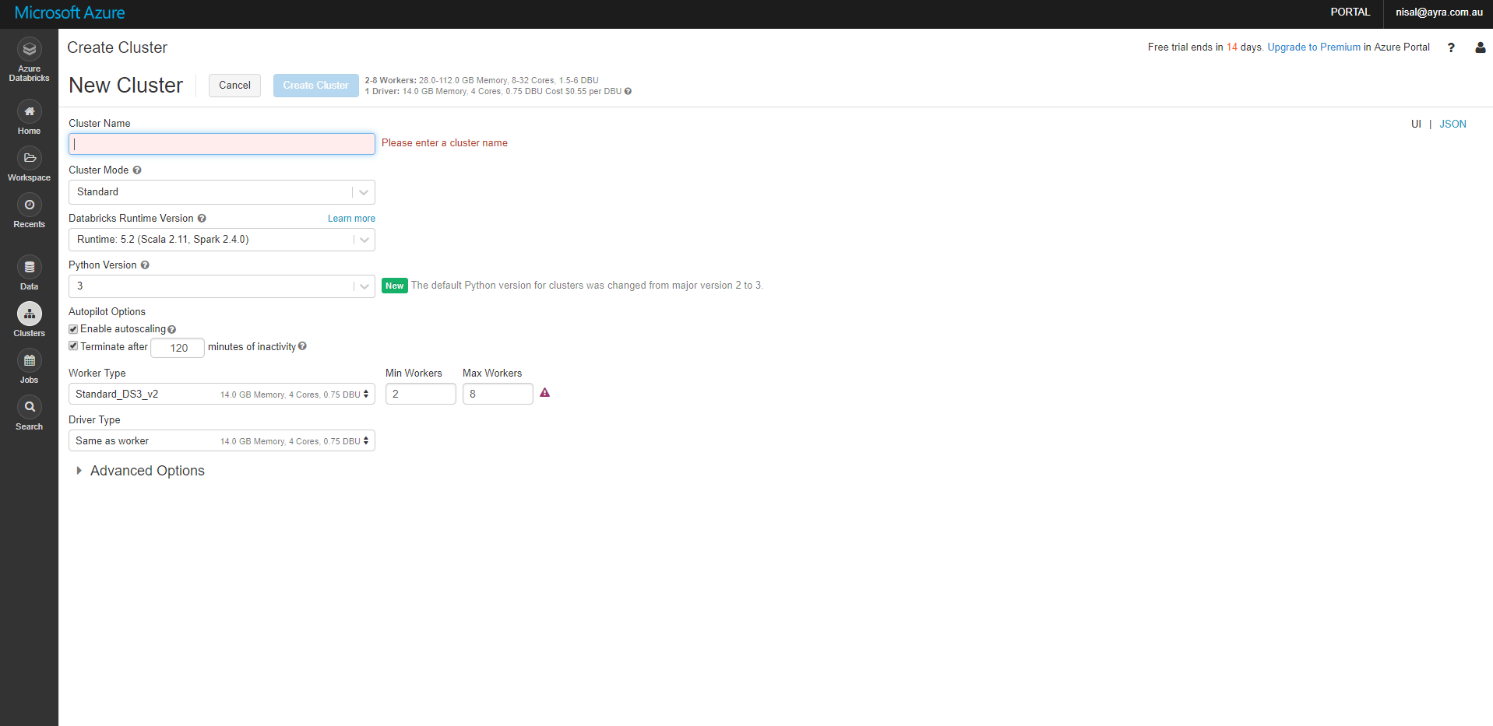Open nisal@ayra.com.au account menu
This screenshot has height=726, width=1493.
click(x=1439, y=12)
